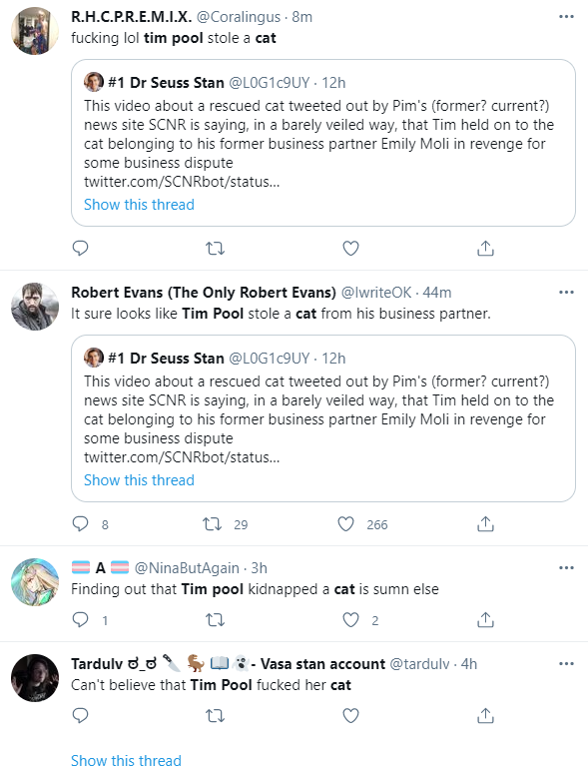Open more options for Robert Evans' tweet

[x=566, y=293]
